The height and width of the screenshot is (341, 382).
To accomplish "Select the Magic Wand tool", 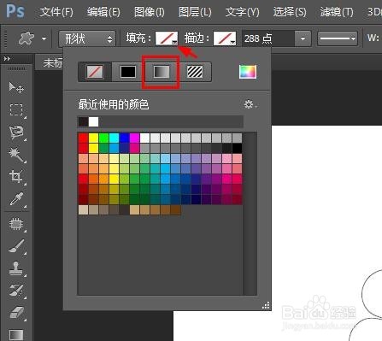I will point(16,154).
